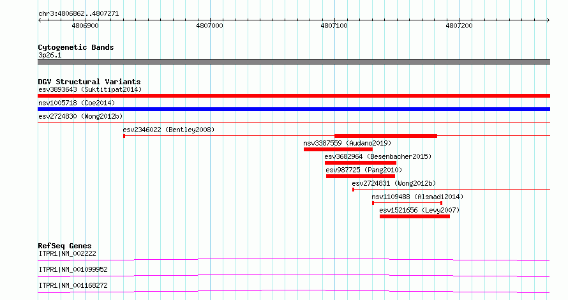Click esv2724831 (Wong2012b) variant label
568x300 pixels.
click(x=394, y=183)
